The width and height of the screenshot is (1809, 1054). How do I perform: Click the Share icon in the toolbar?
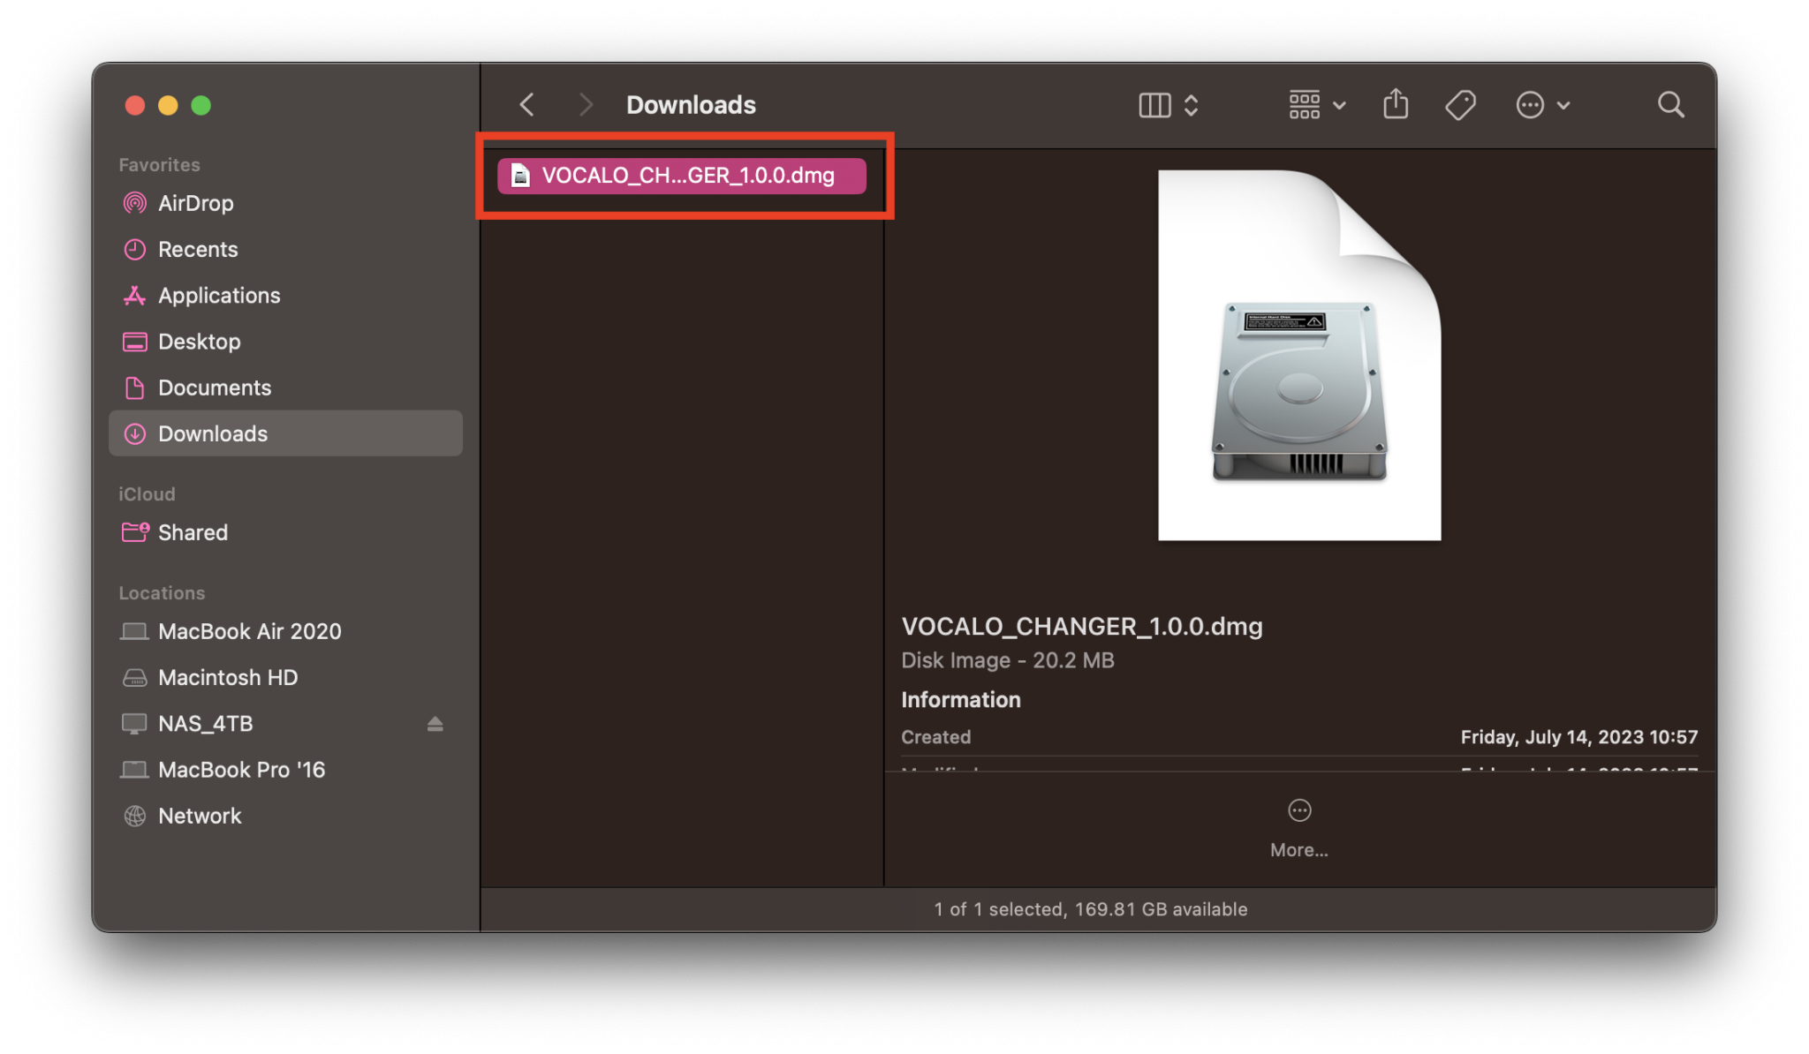point(1394,104)
